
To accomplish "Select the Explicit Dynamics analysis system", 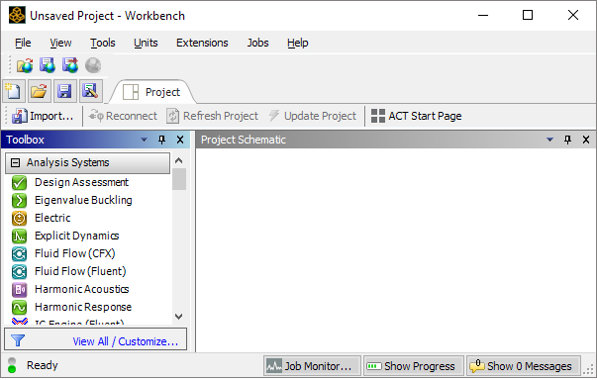I will click(x=76, y=236).
